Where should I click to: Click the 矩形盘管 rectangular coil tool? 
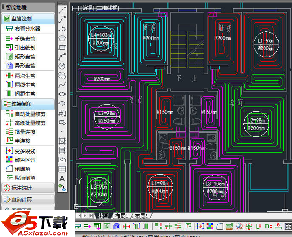coord(25,57)
